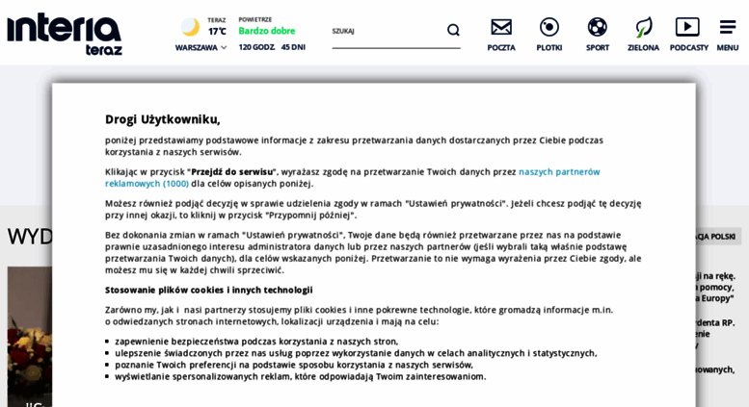
Task: Open the 120 godz. forecast
Action: click(256, 47)
